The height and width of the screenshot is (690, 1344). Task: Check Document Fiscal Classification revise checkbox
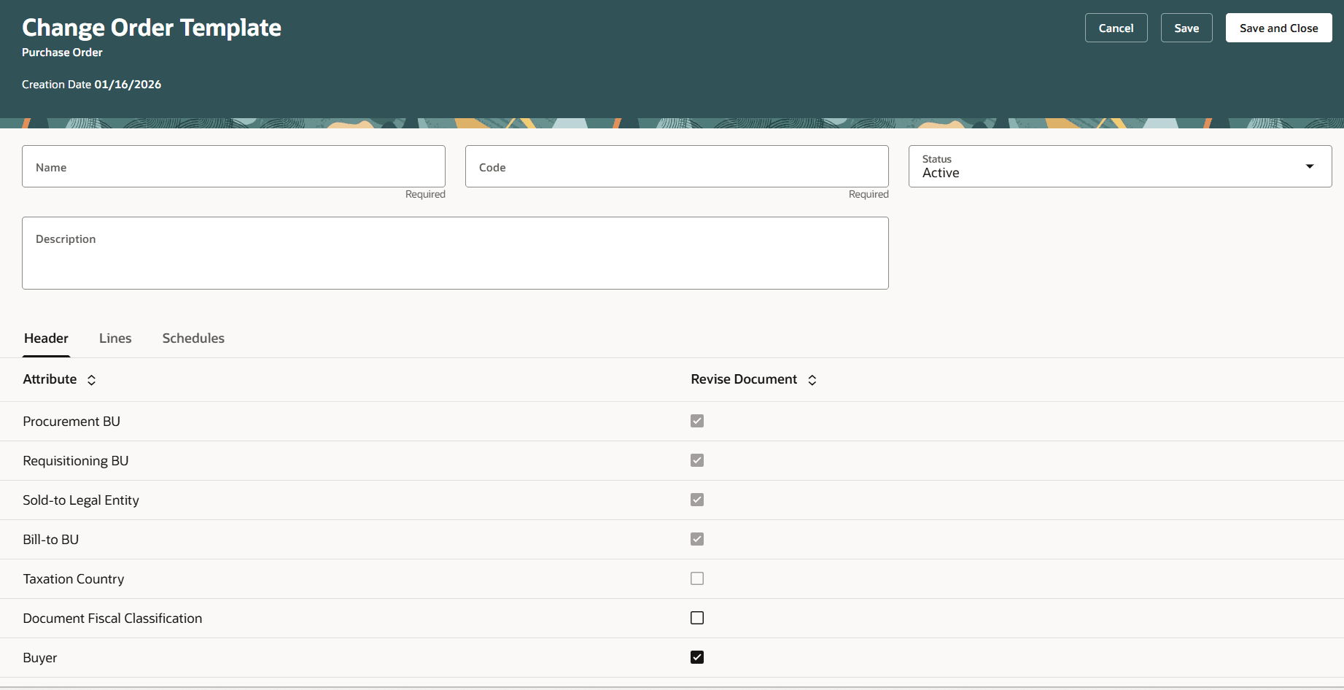click(697, 618)
